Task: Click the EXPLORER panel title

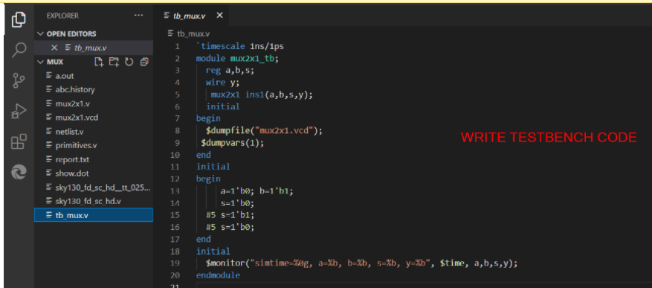Action: coord(62,16)
